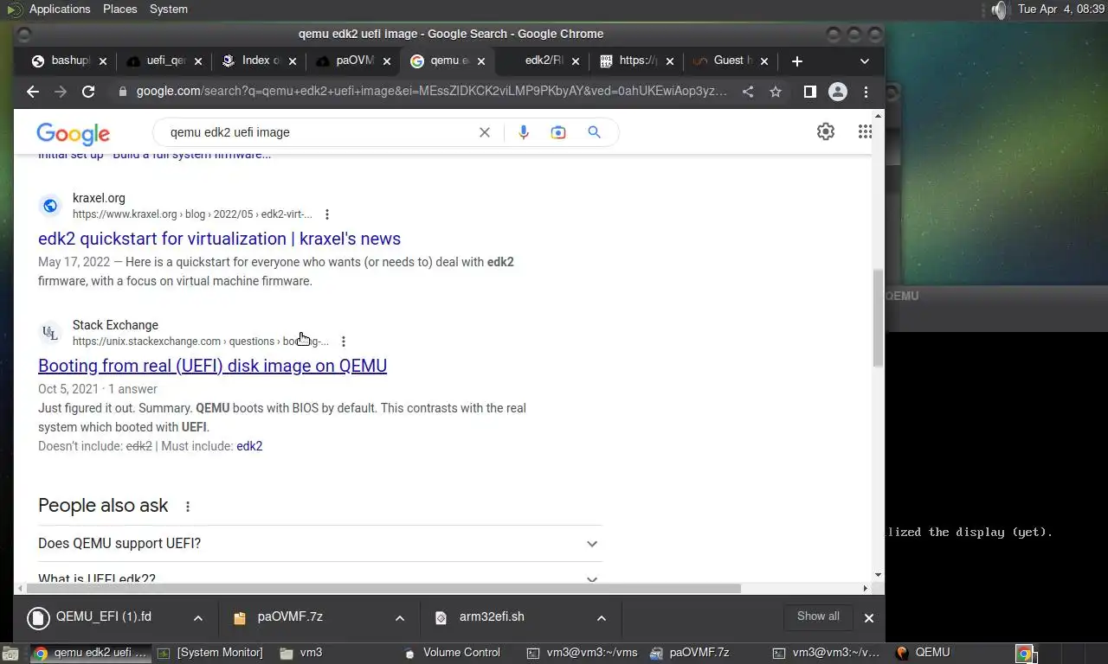
Task: Open the downloaded QEMU_EFI (1).fd file
Action: click(103, 617)
